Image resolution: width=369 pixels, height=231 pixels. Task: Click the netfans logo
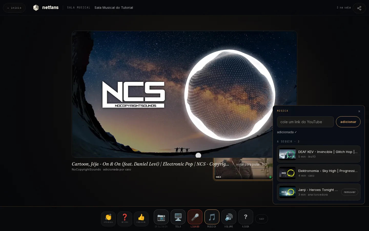[x=46, y=8]
